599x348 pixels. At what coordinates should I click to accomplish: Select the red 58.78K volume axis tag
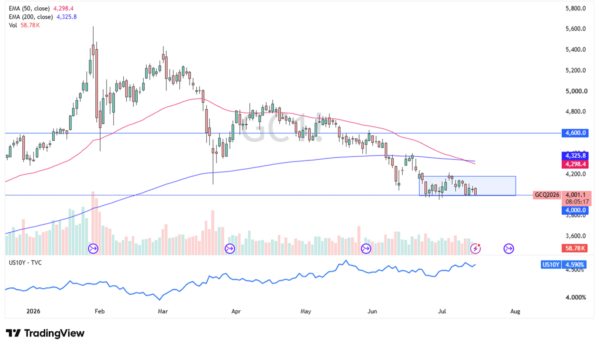(x=575, y=248)
